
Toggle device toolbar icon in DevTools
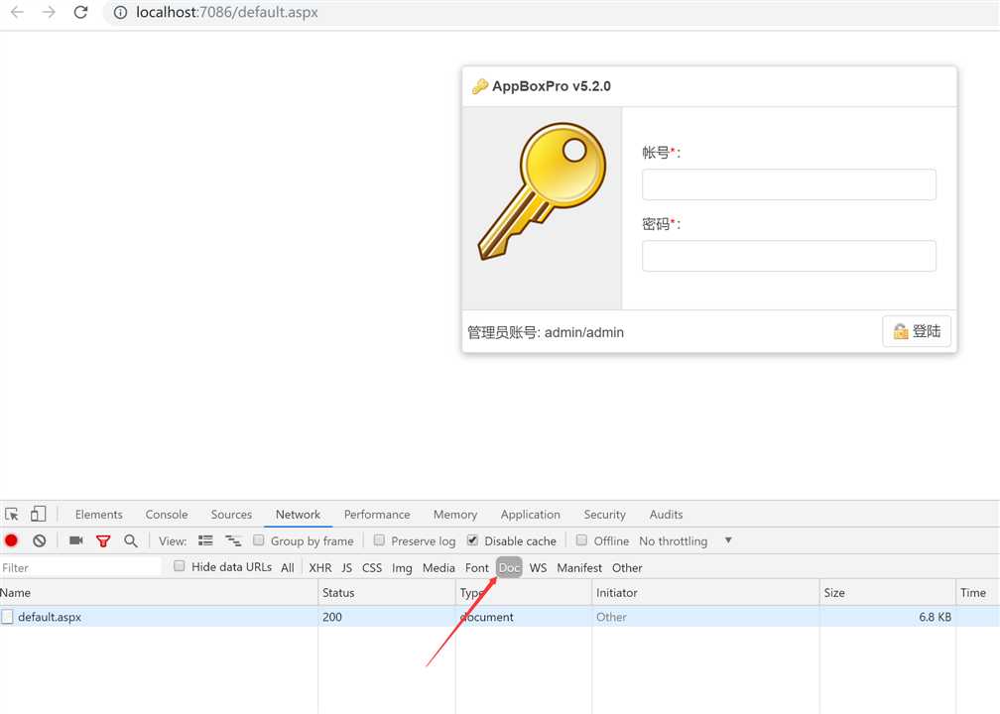tap(39, 514)
